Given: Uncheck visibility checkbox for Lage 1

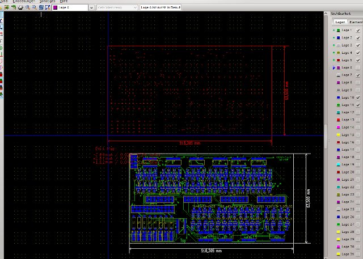Looking at the screenshot, I should 358,30.
